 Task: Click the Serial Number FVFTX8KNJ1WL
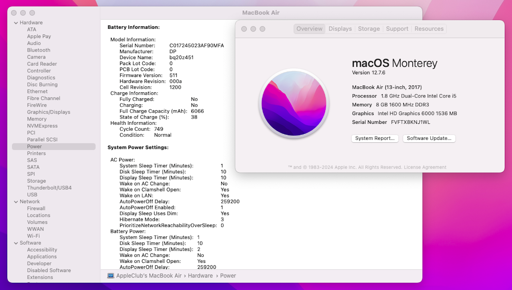pos(410,122)
